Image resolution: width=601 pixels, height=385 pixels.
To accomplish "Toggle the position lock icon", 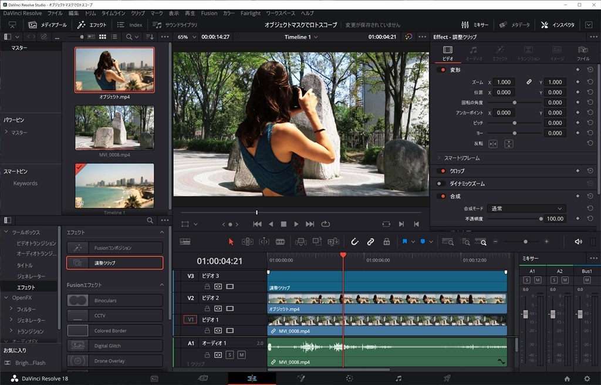I will pyautogui.click(x=386, y=242).
